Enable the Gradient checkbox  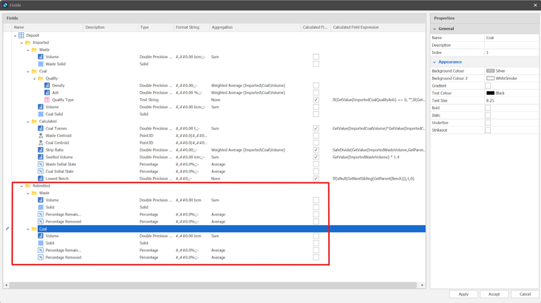488,85
